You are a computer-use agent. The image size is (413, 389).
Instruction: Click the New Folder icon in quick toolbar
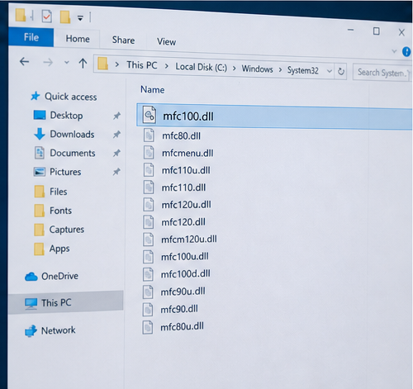click(65, 17)
